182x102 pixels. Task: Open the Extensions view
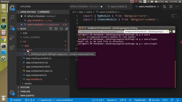[12, 47]
